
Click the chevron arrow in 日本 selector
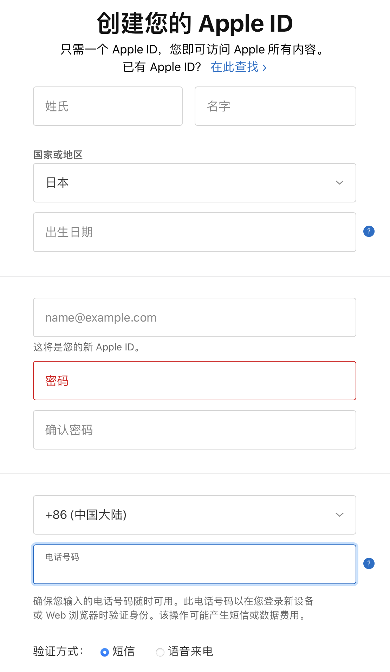339,183
